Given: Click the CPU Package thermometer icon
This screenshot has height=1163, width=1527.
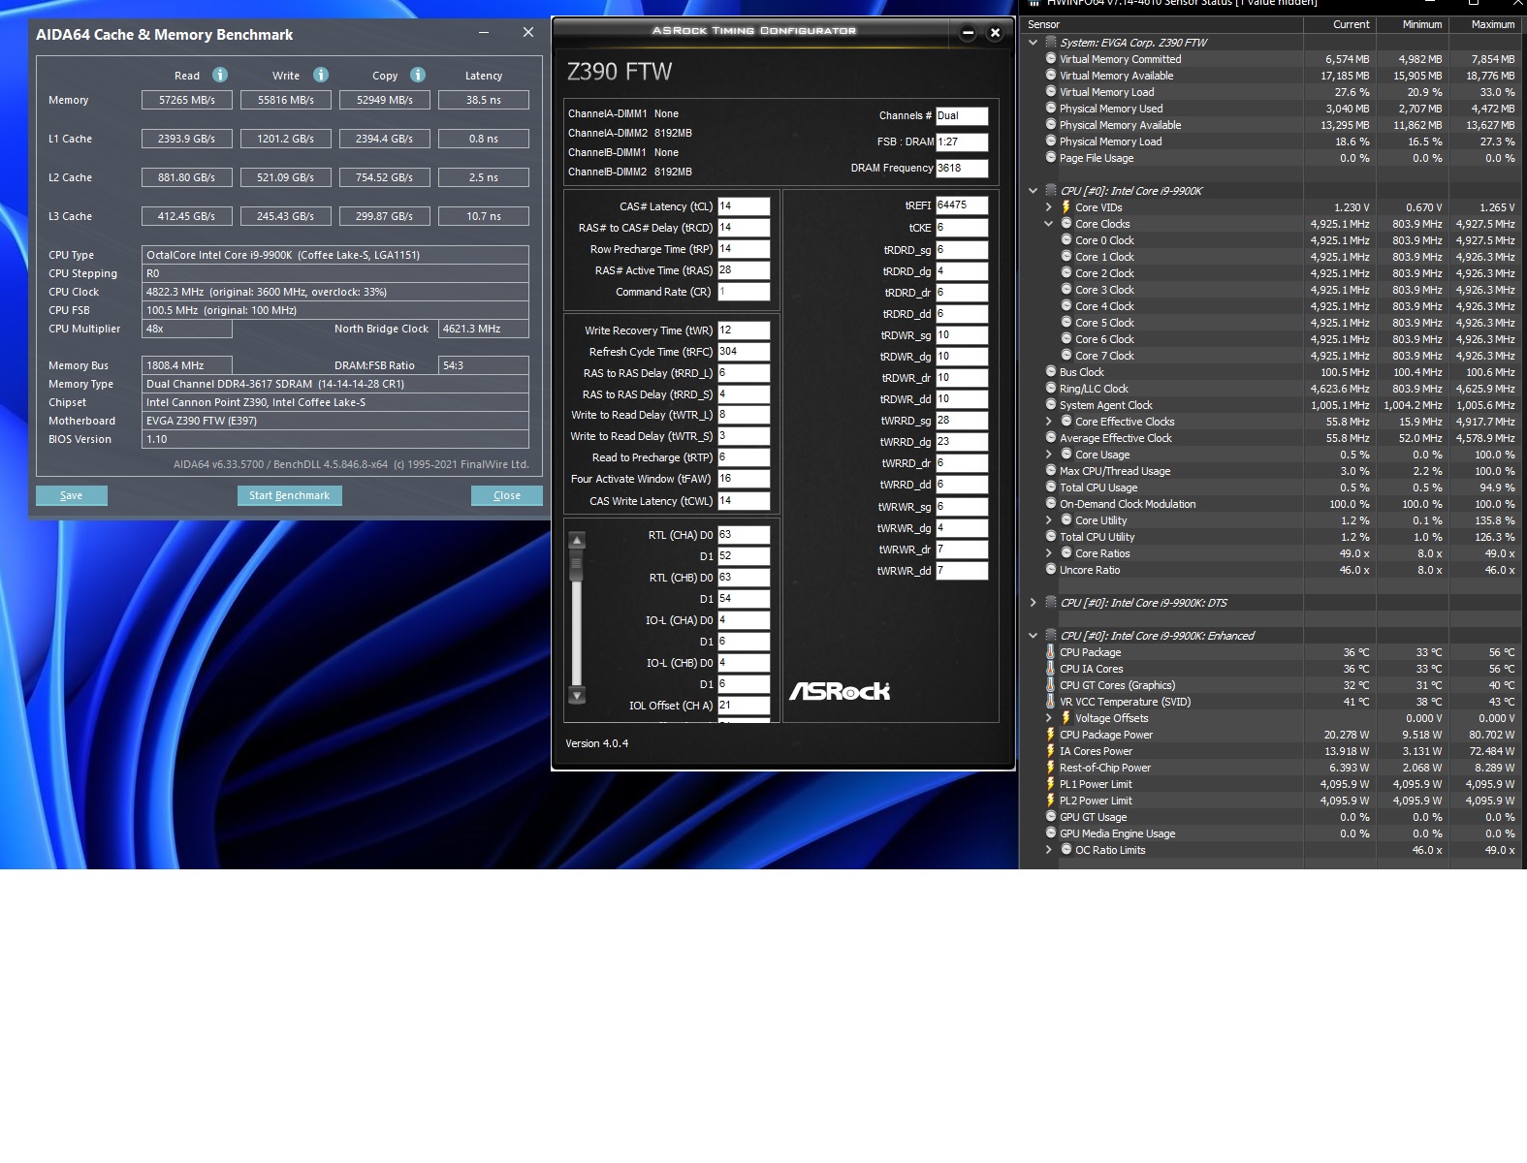Looking at the screenshot, I should [1051, 652].
